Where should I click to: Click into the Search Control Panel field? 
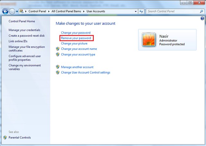(172, 12)
